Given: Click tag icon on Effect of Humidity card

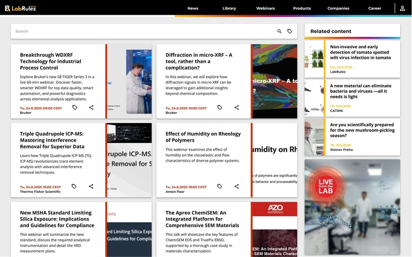Looking at the screenshot, I should [220, 186].
